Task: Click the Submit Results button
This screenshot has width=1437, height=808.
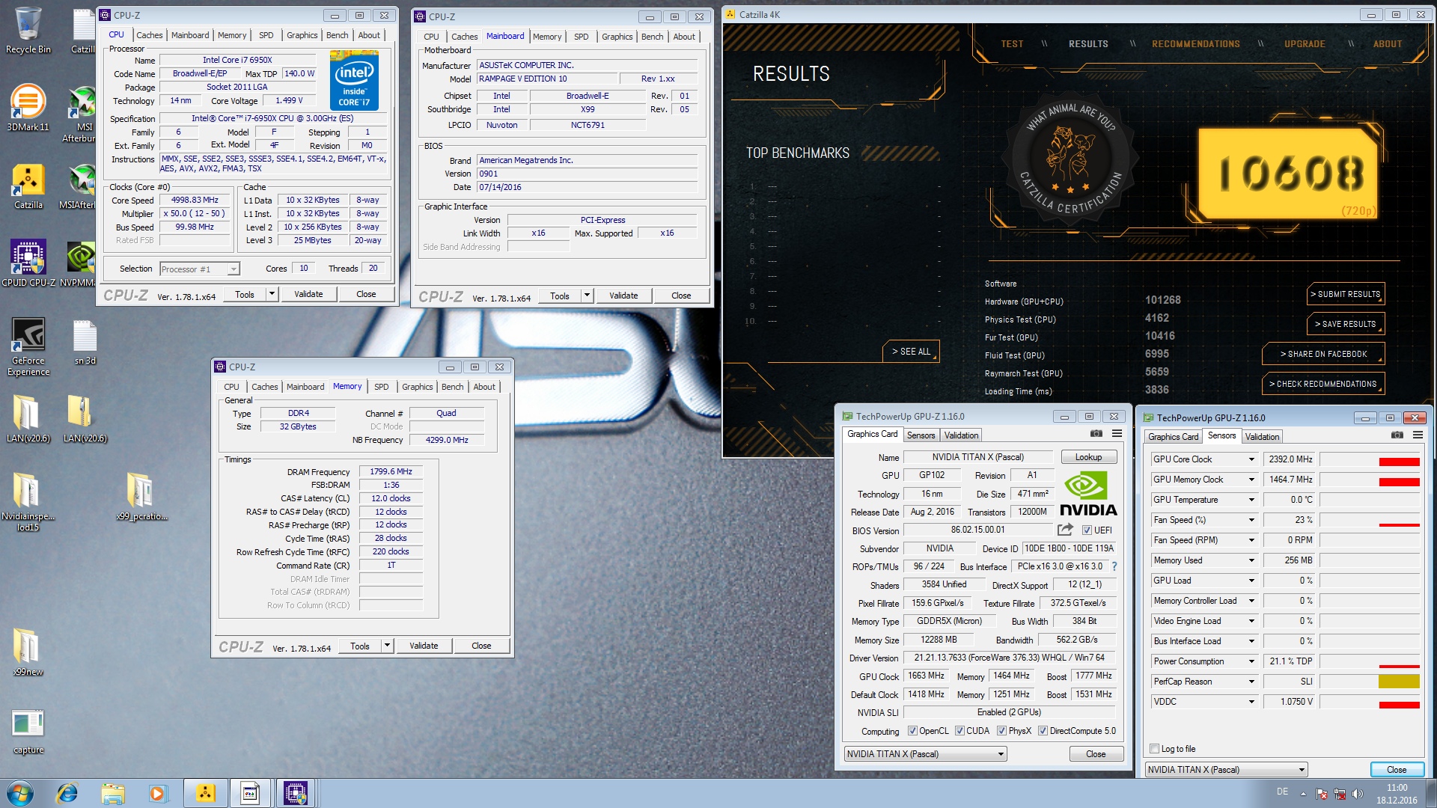Action: point(1346,294)
